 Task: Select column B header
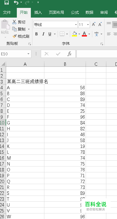(65, 64)
